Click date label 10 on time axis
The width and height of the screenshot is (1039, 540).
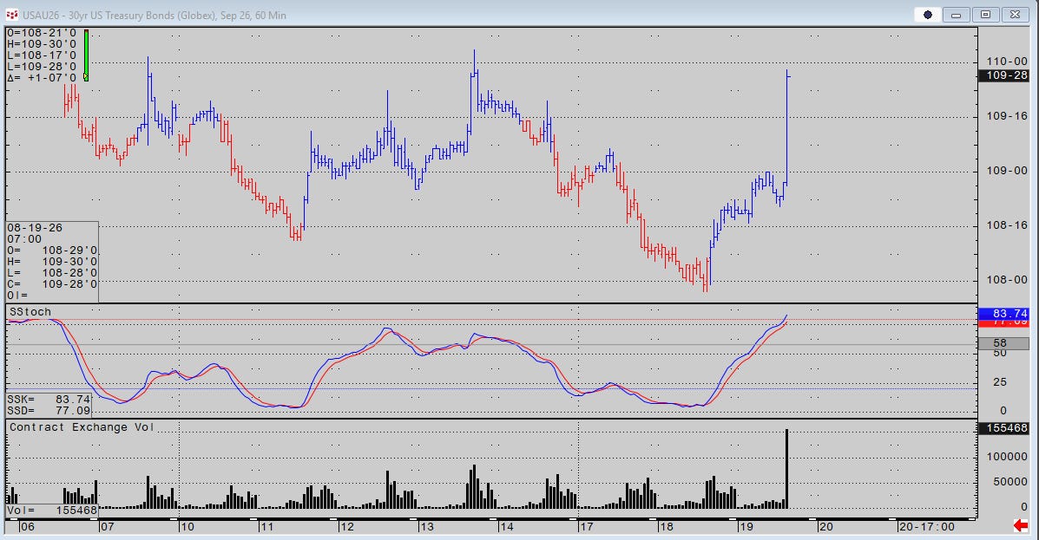[x=187, y=527]
